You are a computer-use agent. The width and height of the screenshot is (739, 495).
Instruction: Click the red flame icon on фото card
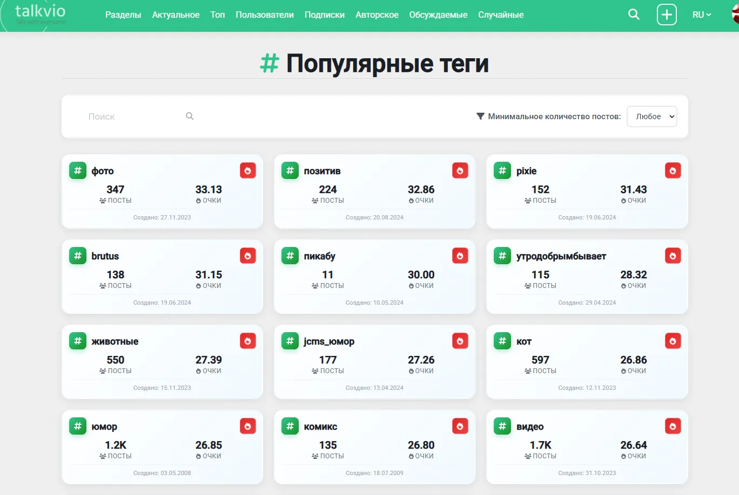[248, 170]
